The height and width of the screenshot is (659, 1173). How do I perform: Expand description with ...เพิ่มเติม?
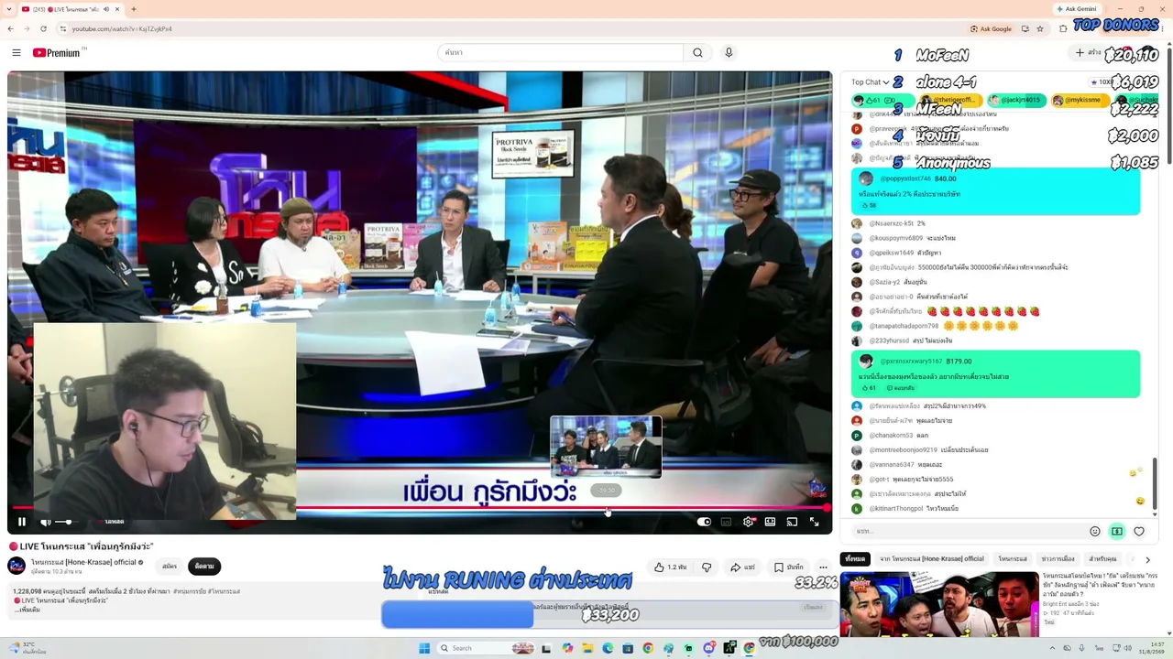27,610
